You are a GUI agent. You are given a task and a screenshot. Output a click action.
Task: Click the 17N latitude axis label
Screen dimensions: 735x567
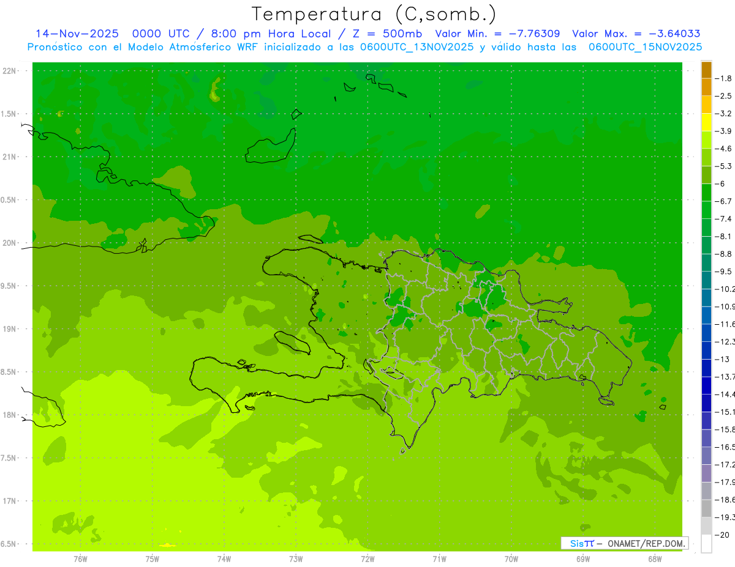coord(10,501)
